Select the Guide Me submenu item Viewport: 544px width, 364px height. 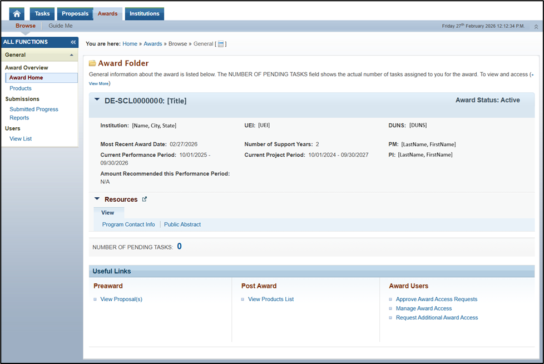point(60,26)
